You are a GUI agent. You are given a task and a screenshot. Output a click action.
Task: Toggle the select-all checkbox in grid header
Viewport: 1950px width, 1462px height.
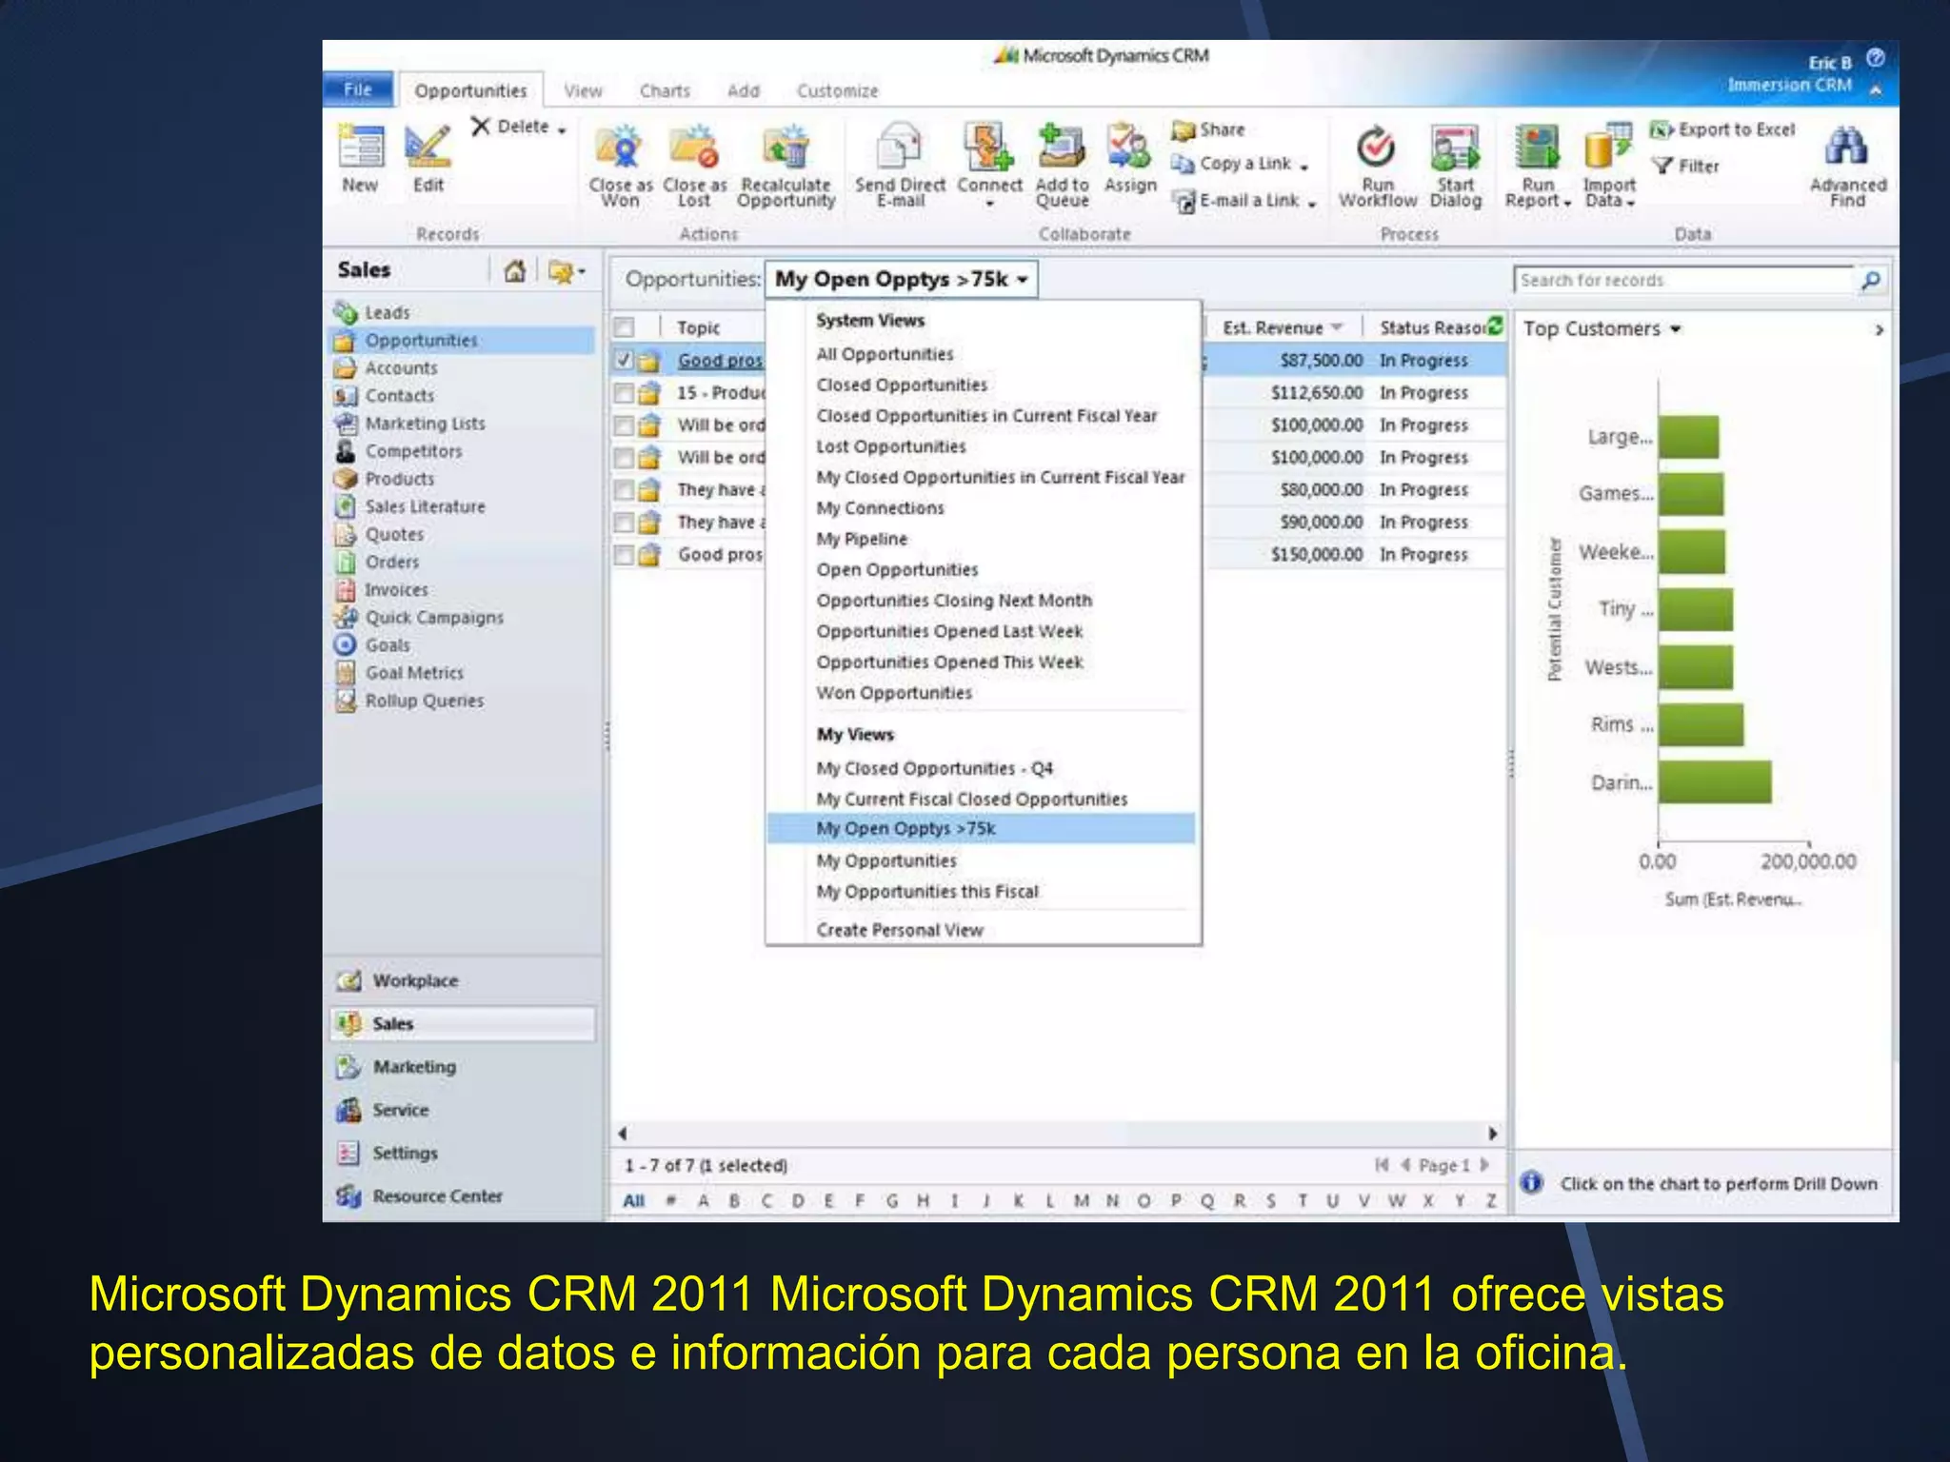(x=625, y=327)
